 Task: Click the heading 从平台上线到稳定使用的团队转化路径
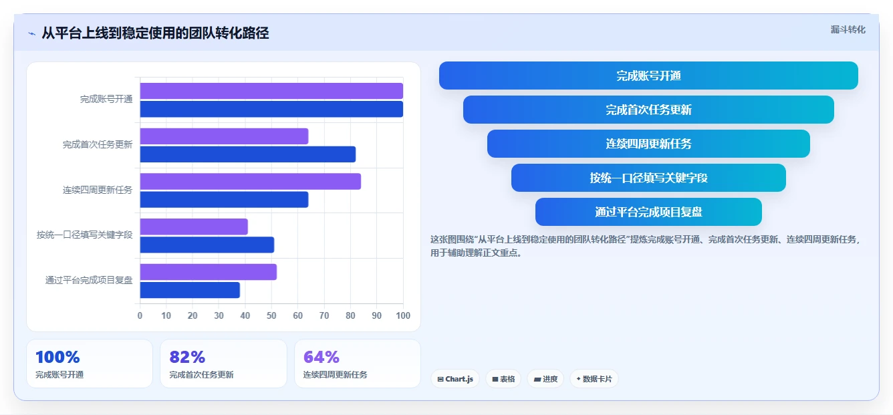155,33
